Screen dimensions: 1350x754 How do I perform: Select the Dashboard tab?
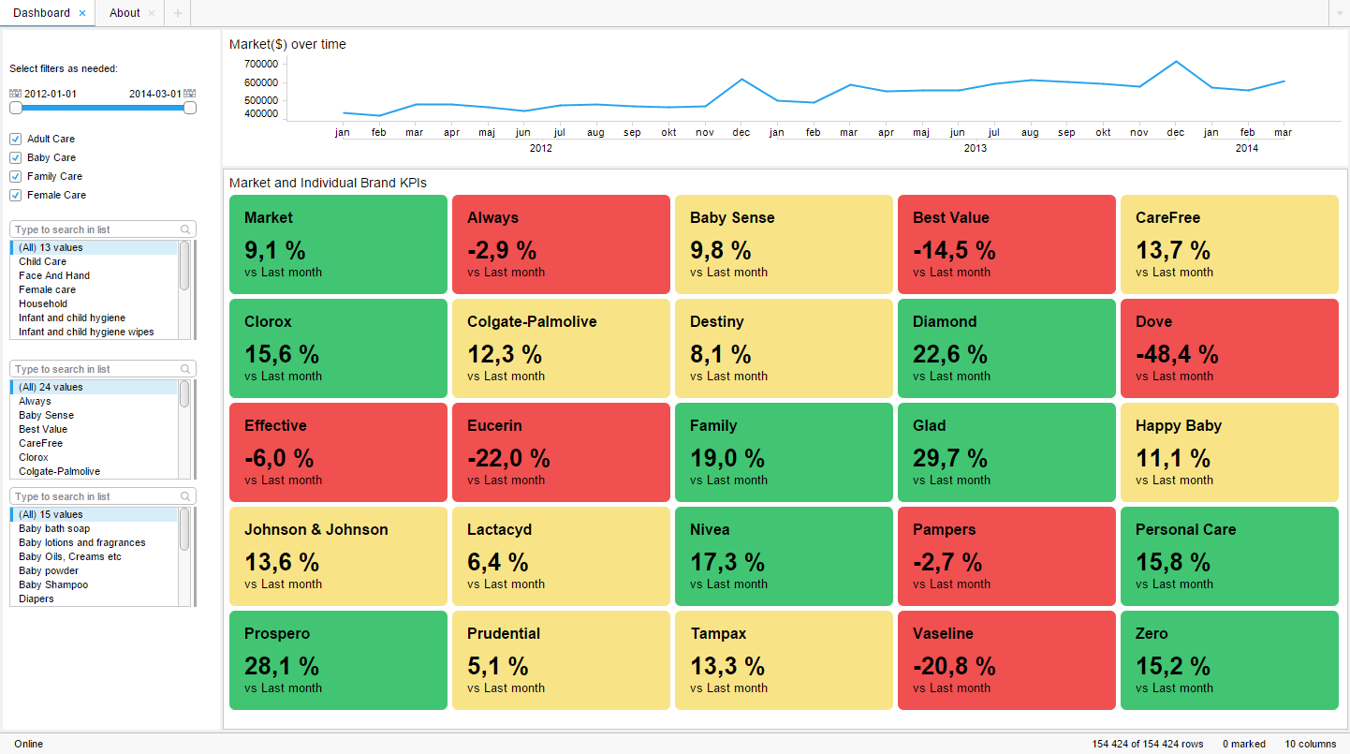[x=42, y=13]
